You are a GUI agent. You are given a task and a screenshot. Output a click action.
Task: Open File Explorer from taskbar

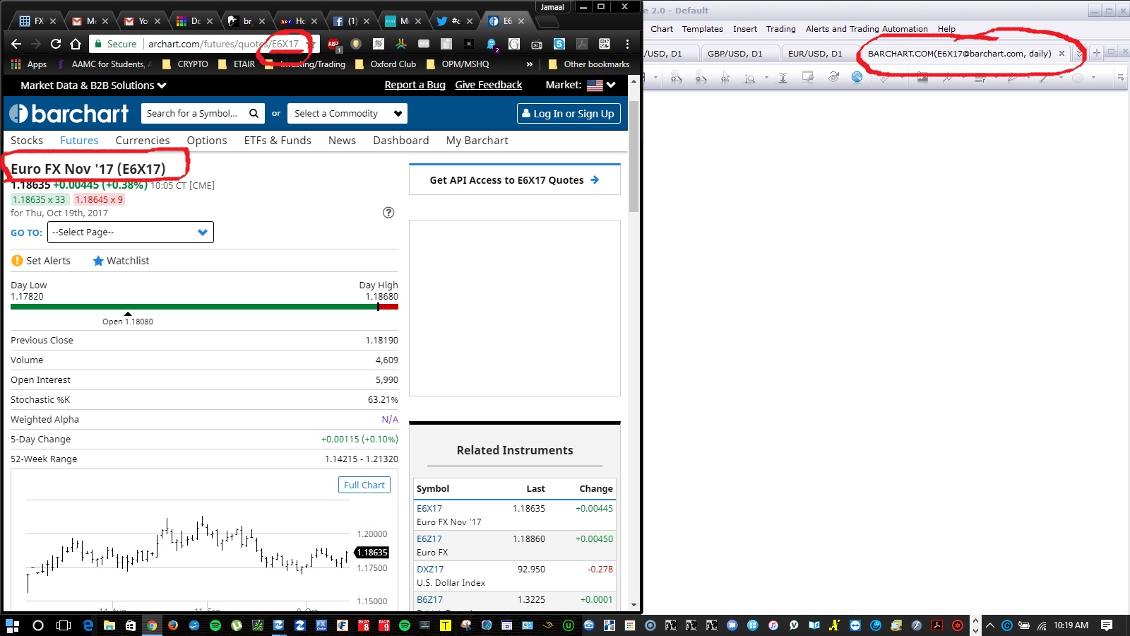[109, 625]
